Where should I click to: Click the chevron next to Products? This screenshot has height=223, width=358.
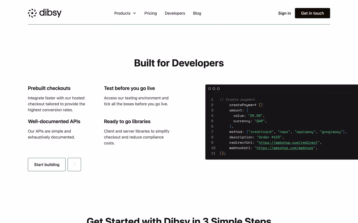pos(135,13)
